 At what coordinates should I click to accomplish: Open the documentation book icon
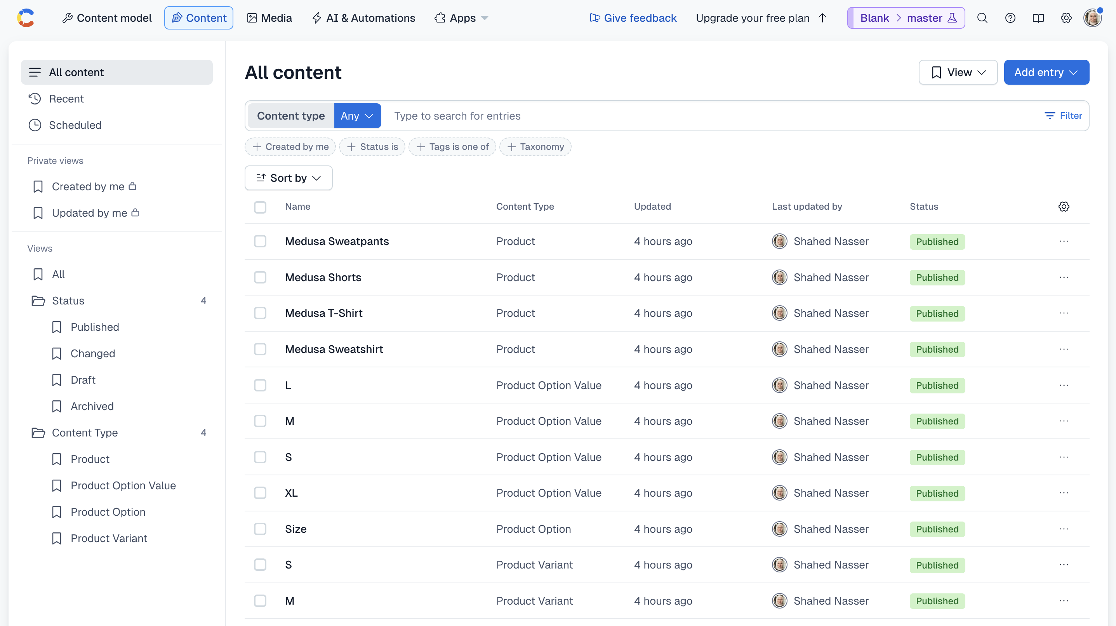coord(1038,18)
